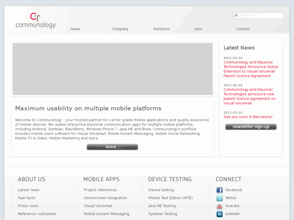Click the search magnifier icon

point(236,15)
